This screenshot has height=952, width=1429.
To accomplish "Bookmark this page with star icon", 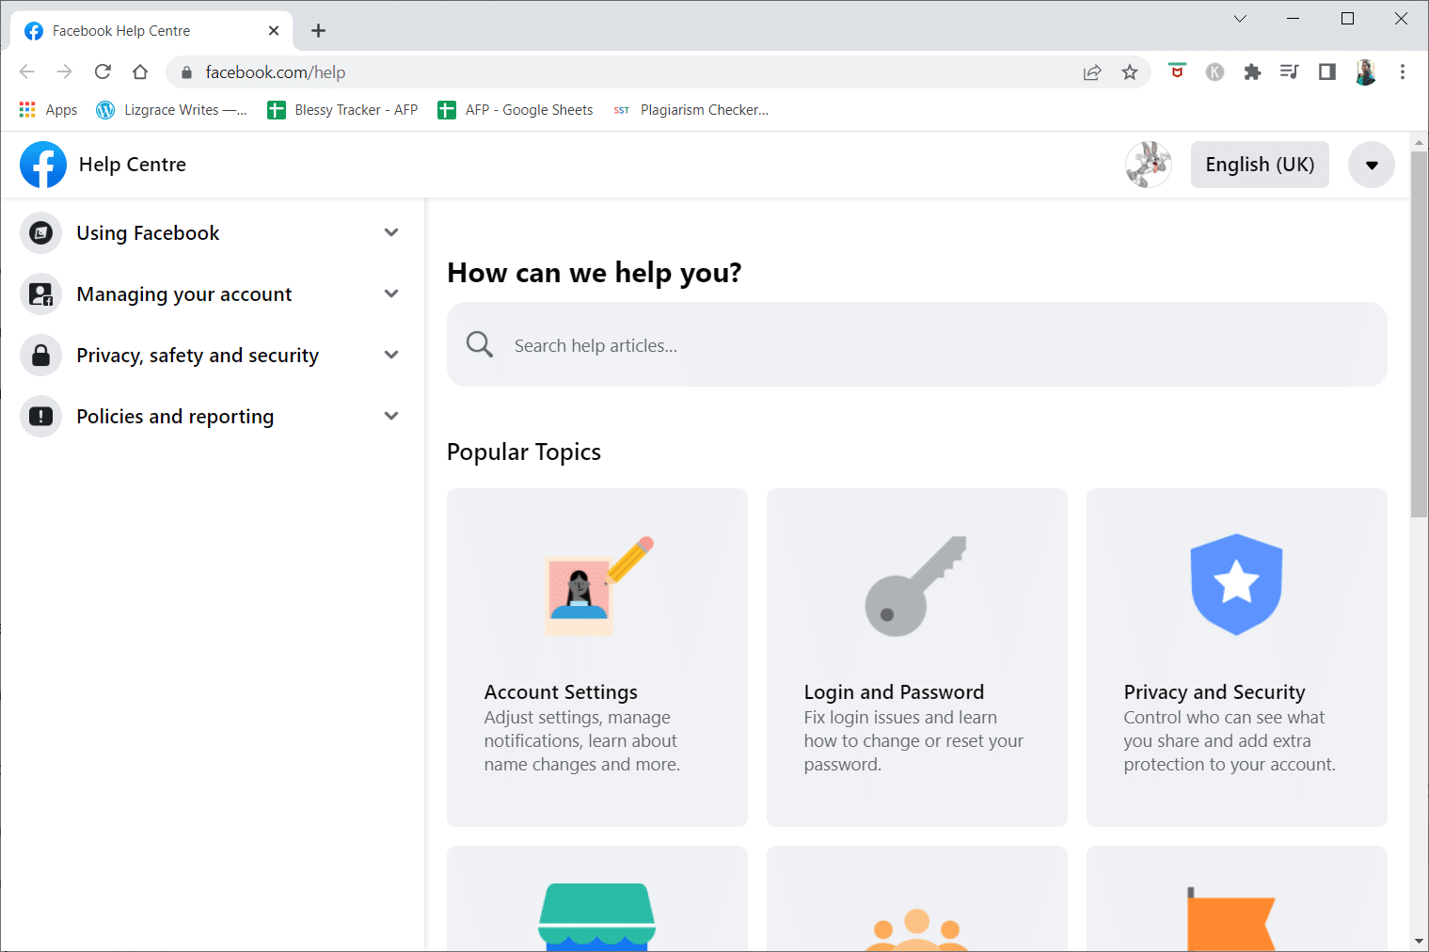I will 1130,72.
